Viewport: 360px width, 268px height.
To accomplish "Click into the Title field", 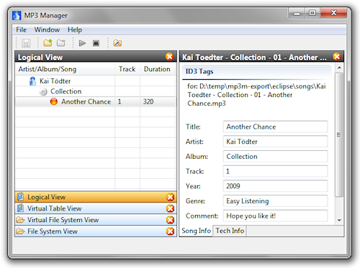I will tap(275, 126).
